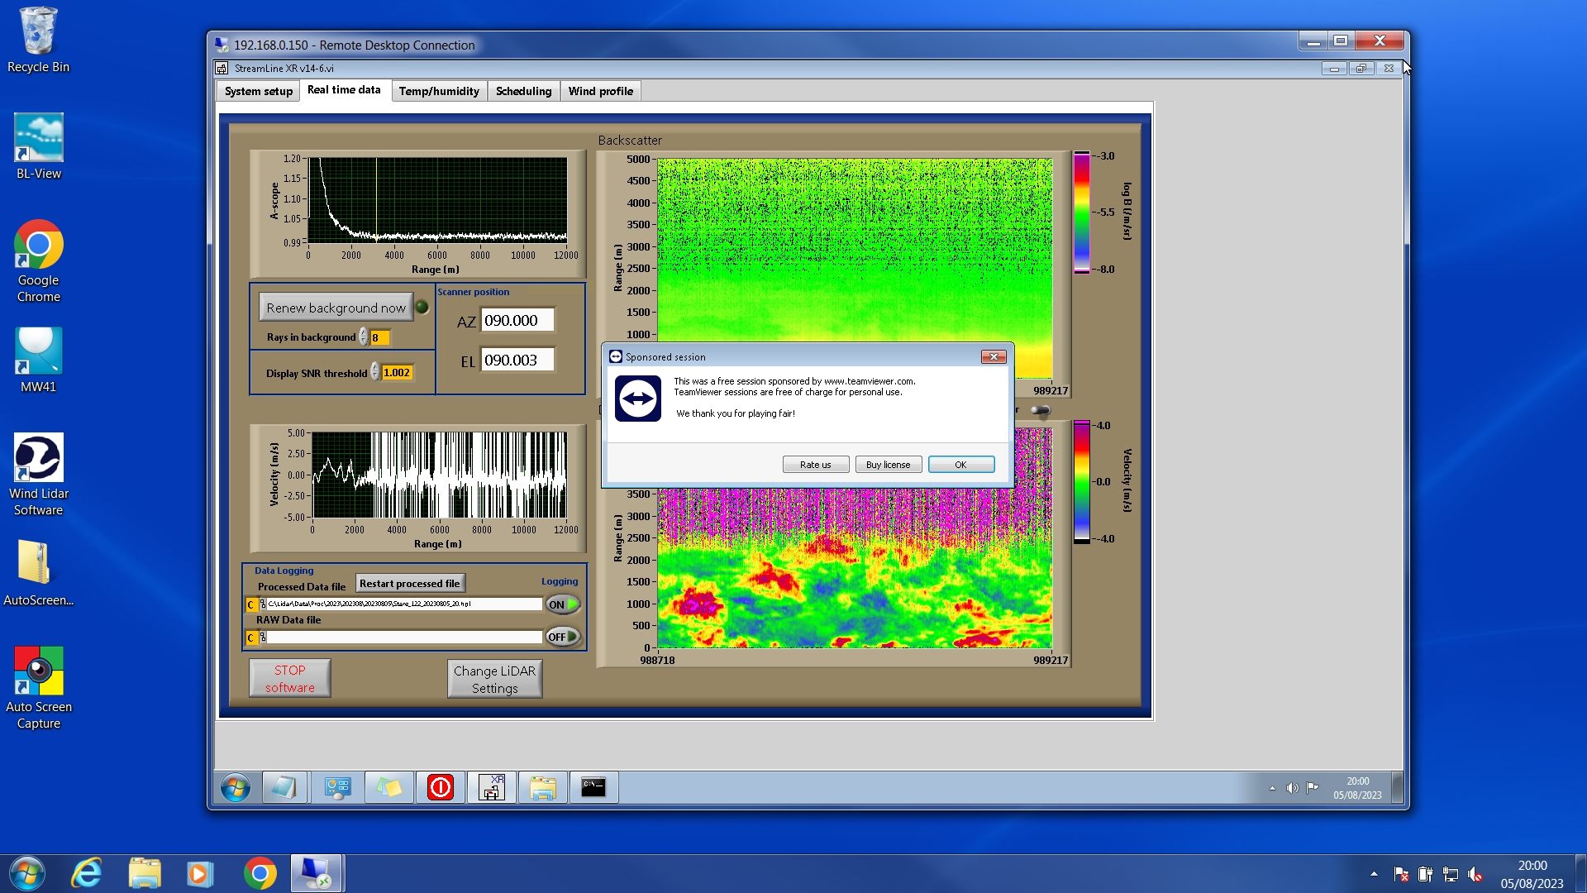Viewport: 1587px width, 893px height.
Task: Flip the small switch beside velocity plot
Action: click(x=1040, y=410)
